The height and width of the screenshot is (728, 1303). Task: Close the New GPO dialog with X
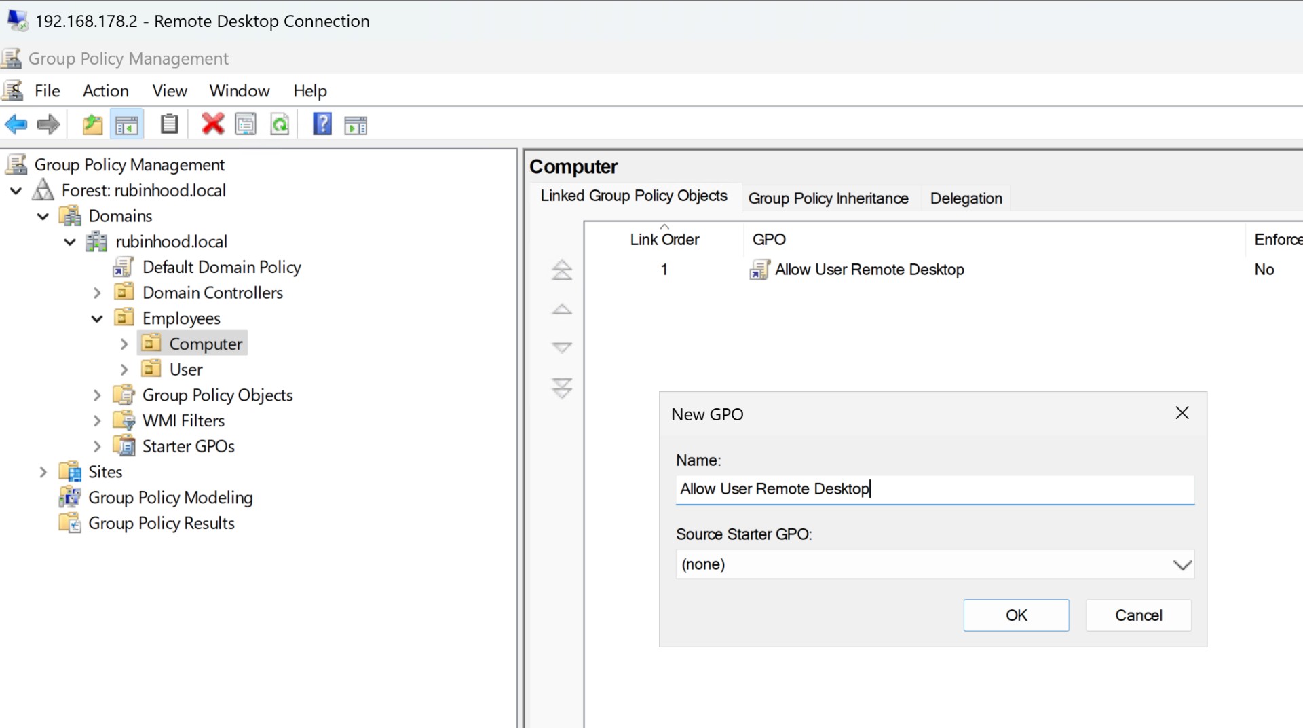point(1182,413)
